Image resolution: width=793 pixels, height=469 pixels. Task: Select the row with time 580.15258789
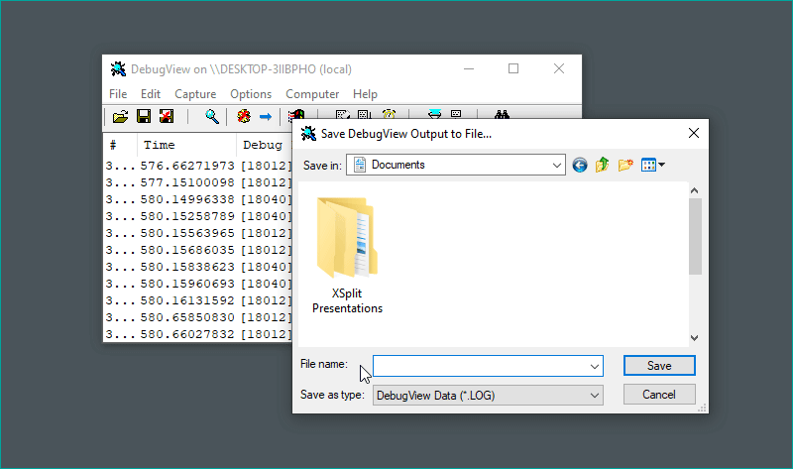[198, 216]
